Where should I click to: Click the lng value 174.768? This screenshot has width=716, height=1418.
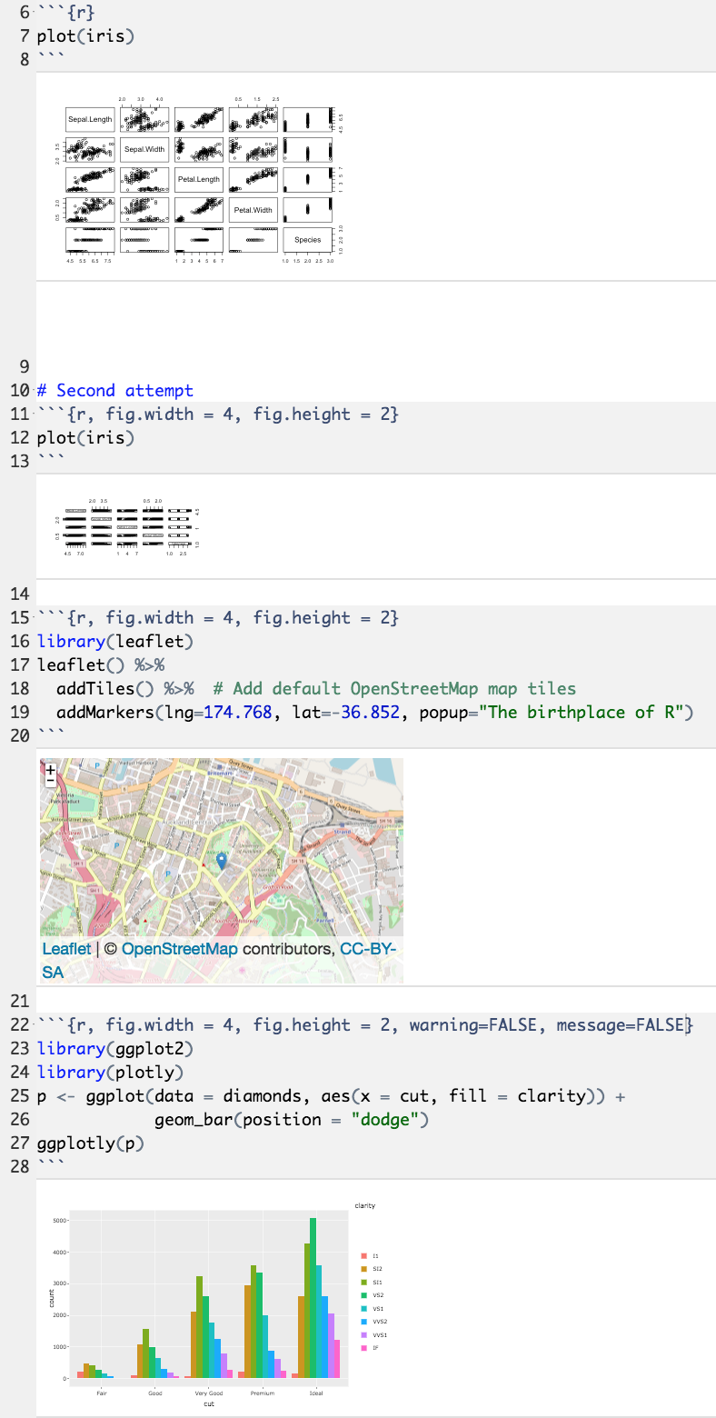(238, 713)
